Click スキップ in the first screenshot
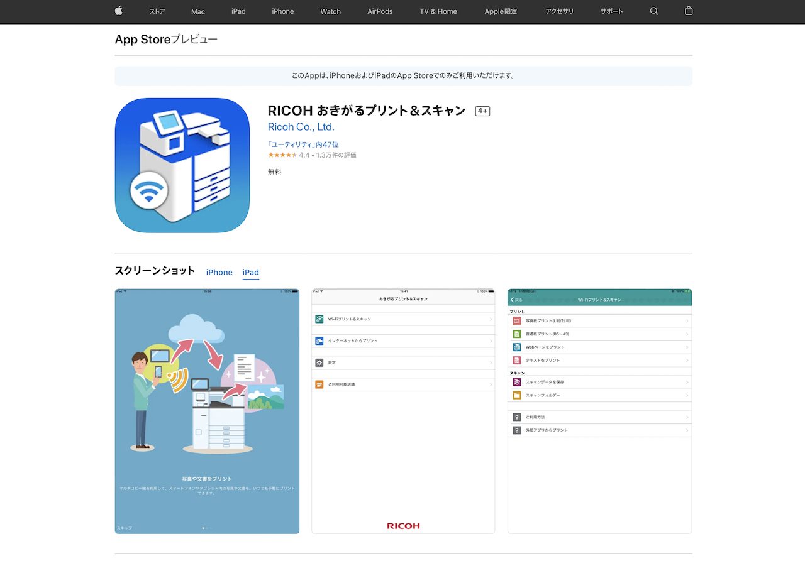The height and width of the screenshot is (561, 805). click(x=125, y=528)
